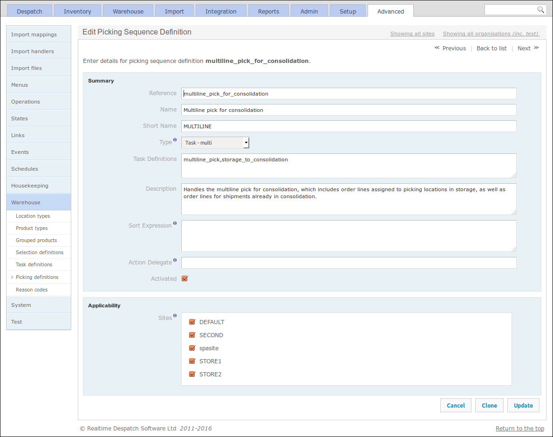Click the Task Definitions resize grip
Screen dimensions: 553x437
pyautogui.click(x=514, y=175)
